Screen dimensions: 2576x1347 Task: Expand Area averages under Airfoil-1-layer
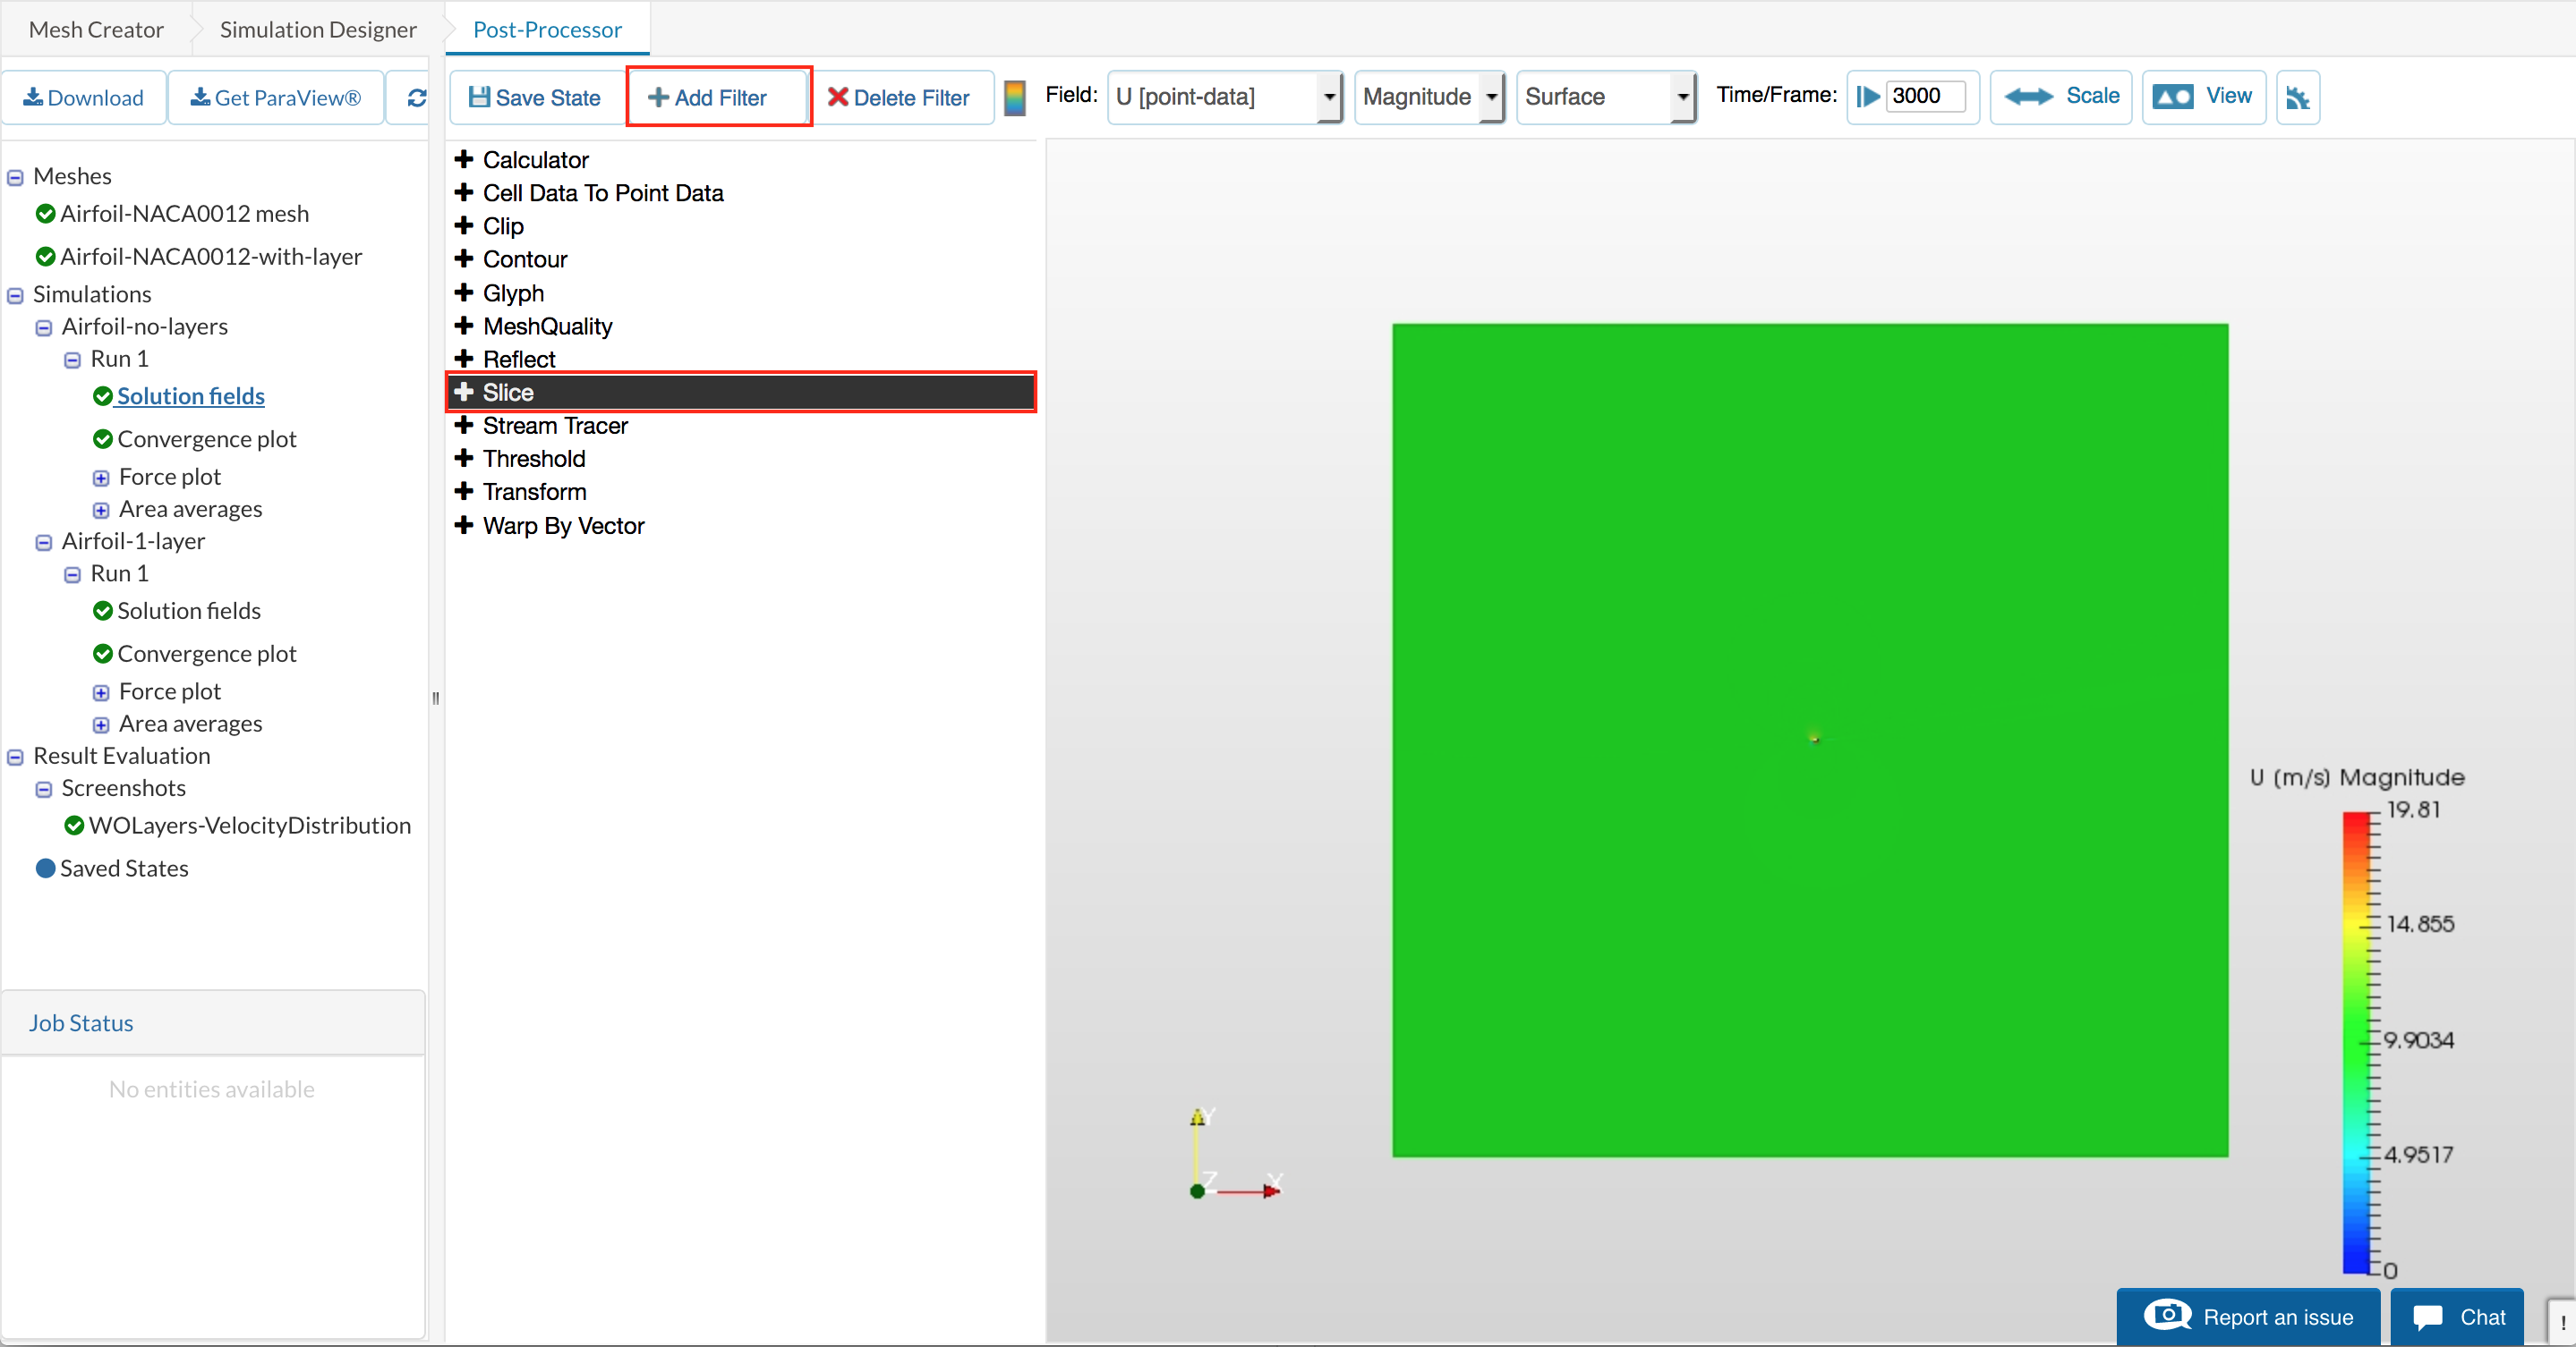pyautogui.click(x=101, y=725)
